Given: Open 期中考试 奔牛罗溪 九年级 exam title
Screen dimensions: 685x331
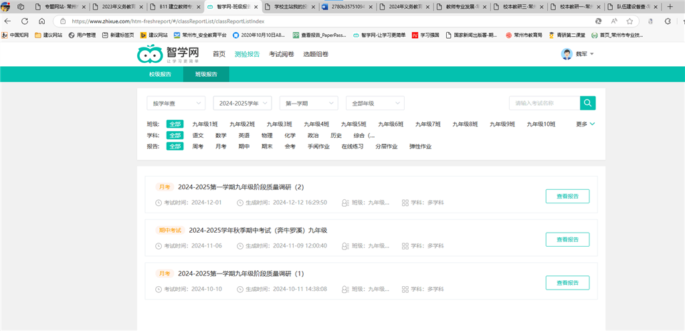Looking at the screenshot, I should point(258,230).
